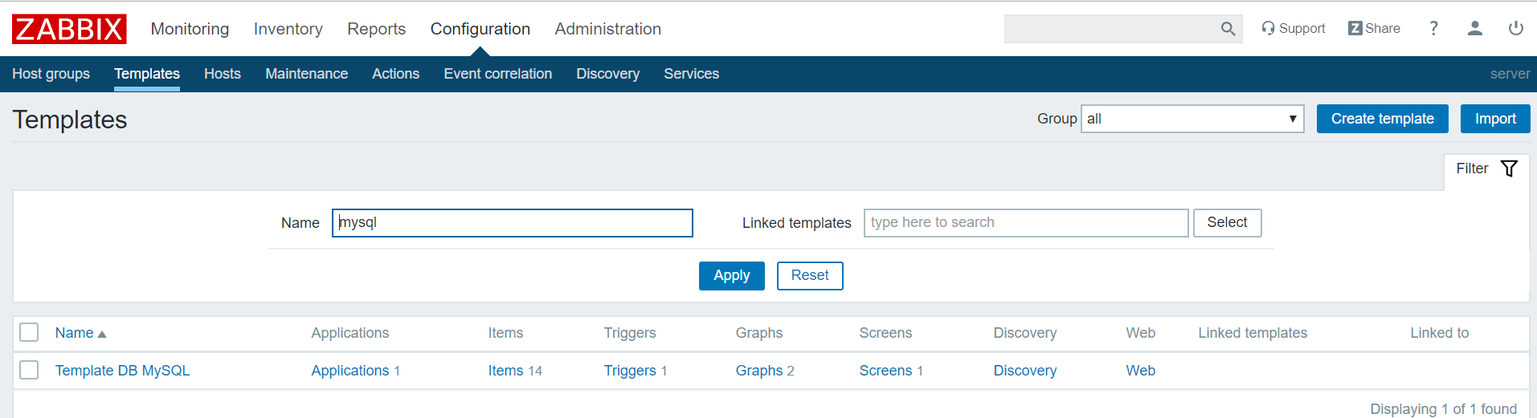Click the Zabbix logo
This screenshot has height=418, width=1537.
point(69,29)
